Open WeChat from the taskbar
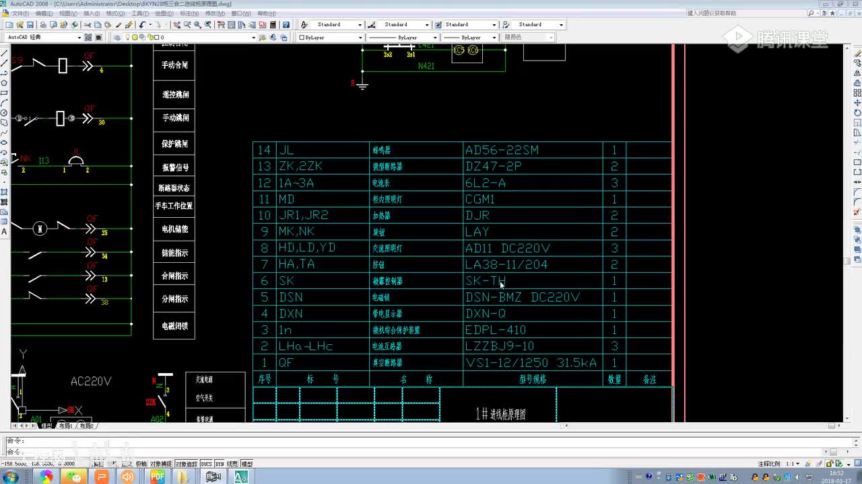Image resolution: width=862 pixels, height=484 pixels. [x=73, y=477]
